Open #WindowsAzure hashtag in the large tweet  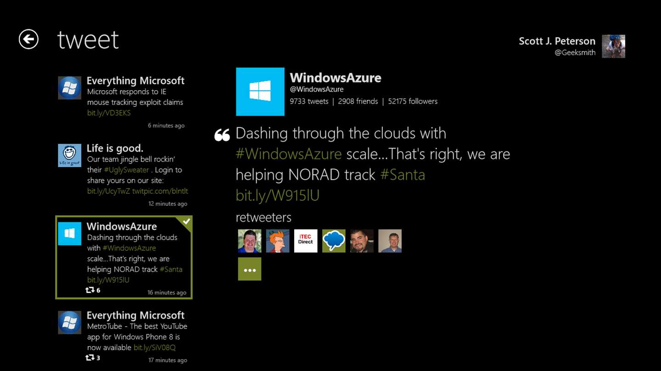pos(289,154)
